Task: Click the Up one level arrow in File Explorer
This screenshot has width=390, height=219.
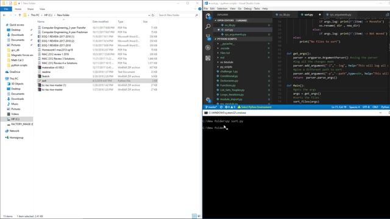Action: tap(20, 15)
